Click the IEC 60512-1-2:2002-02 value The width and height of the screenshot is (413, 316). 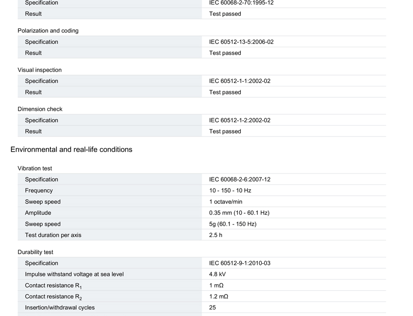tap(240, 120)
